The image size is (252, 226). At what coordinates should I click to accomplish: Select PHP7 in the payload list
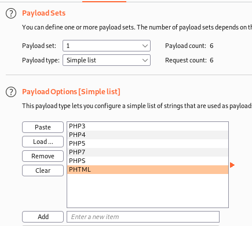148,152
